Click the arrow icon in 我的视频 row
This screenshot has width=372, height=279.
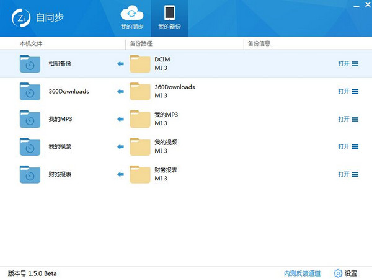120,146
